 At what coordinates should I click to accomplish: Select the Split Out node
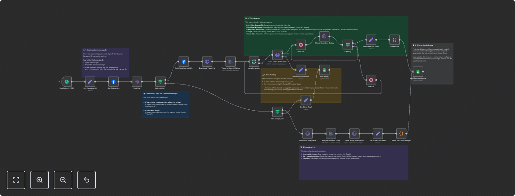[137, 81]
